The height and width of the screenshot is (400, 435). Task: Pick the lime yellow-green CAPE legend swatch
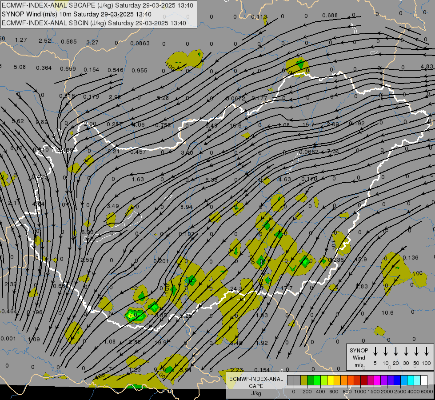pyautogui.click(x=324, y=380)
